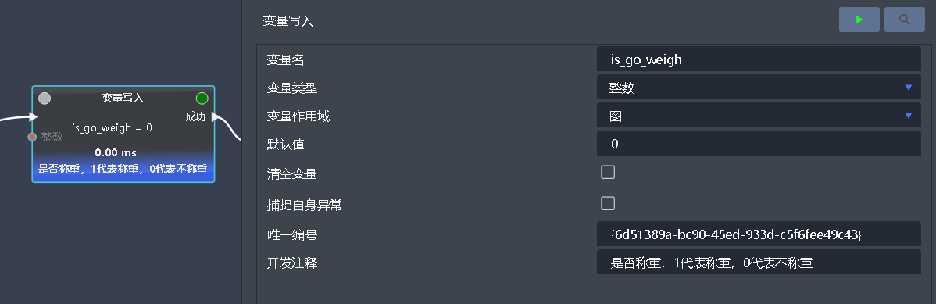Expand the 变量作用域 dropdown arrow
The height and width of the screenshot is (304, 936).
tap(909, 115)
